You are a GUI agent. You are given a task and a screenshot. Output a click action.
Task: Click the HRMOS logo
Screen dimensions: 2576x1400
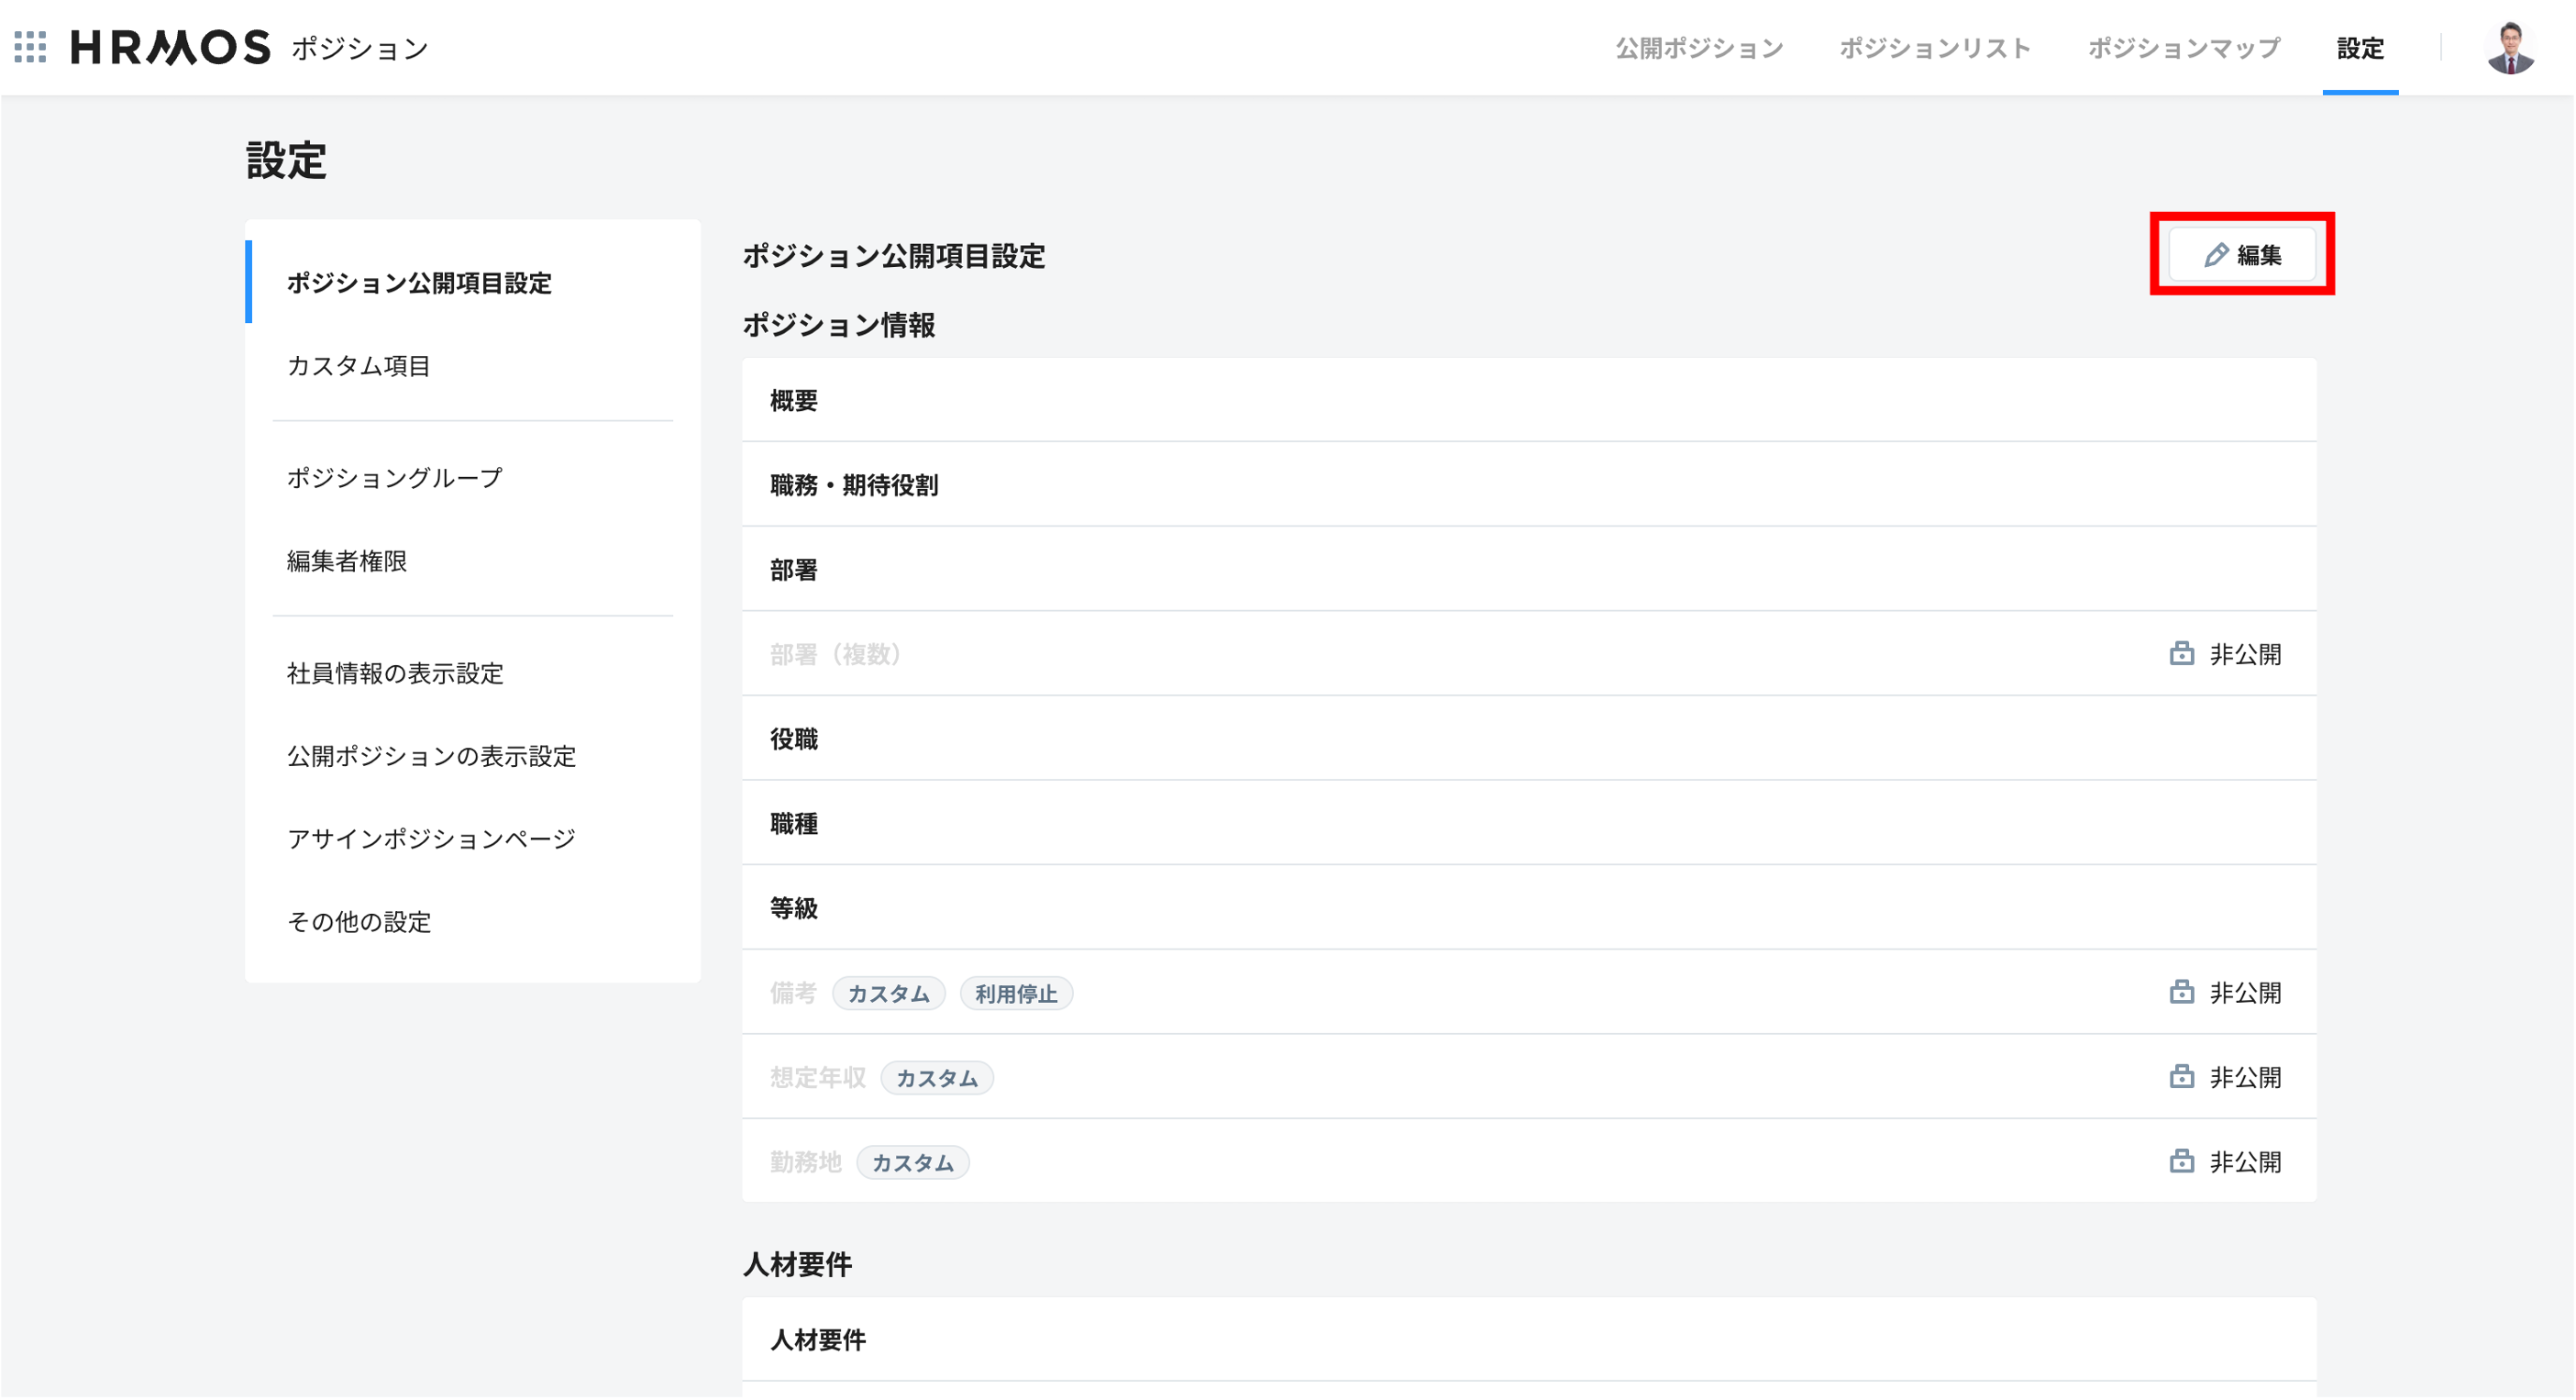point(170,47)
